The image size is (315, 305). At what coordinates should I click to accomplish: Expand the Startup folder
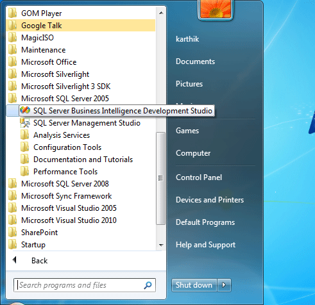(33, 245)
